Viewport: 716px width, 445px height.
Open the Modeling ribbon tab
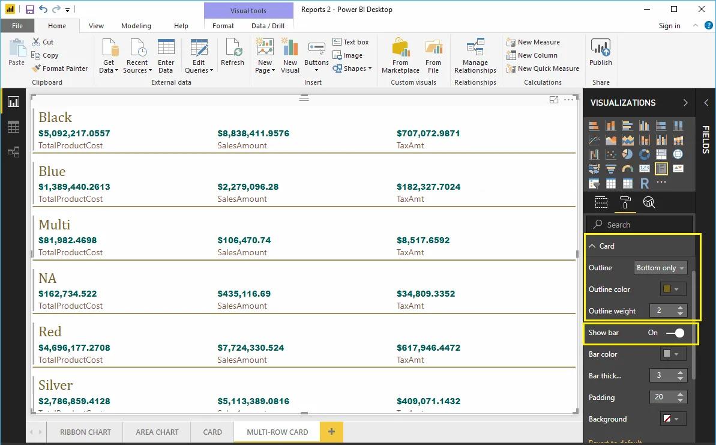coord(136,26)
